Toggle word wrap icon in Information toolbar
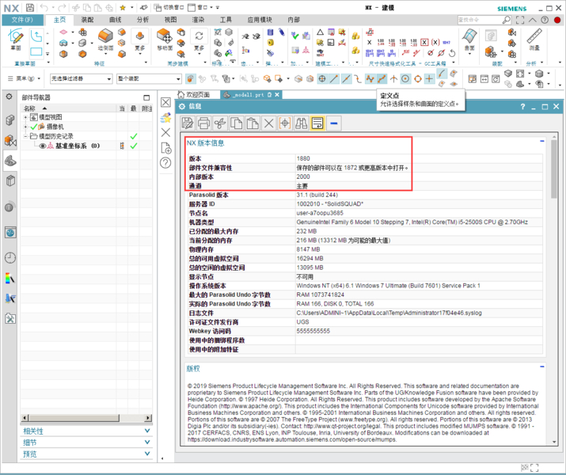 tap(317, 123)
